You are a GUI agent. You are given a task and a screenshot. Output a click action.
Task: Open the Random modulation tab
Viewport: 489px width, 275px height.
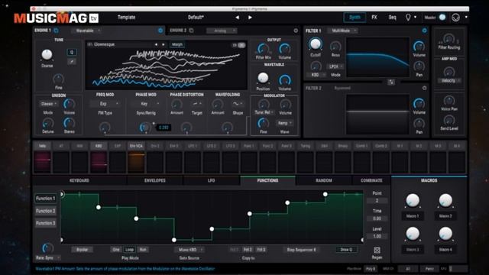324,180
